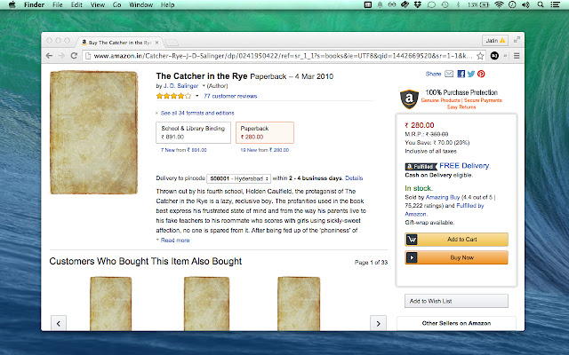Open the Wi-Fi status menu

tap(500, 4)
